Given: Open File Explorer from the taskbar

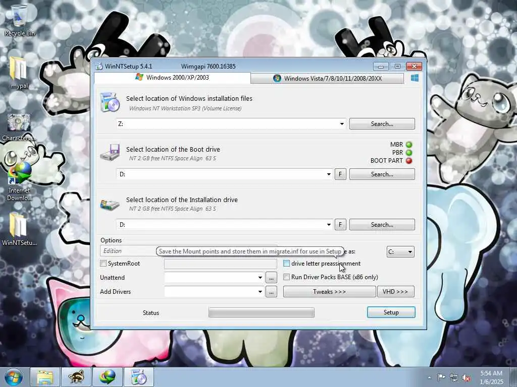Looking at the screenshot, I should click(45, 377).
